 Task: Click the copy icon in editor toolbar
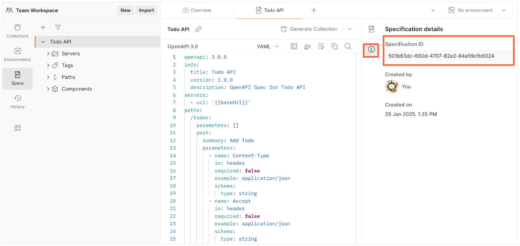[x=334, y=46]
